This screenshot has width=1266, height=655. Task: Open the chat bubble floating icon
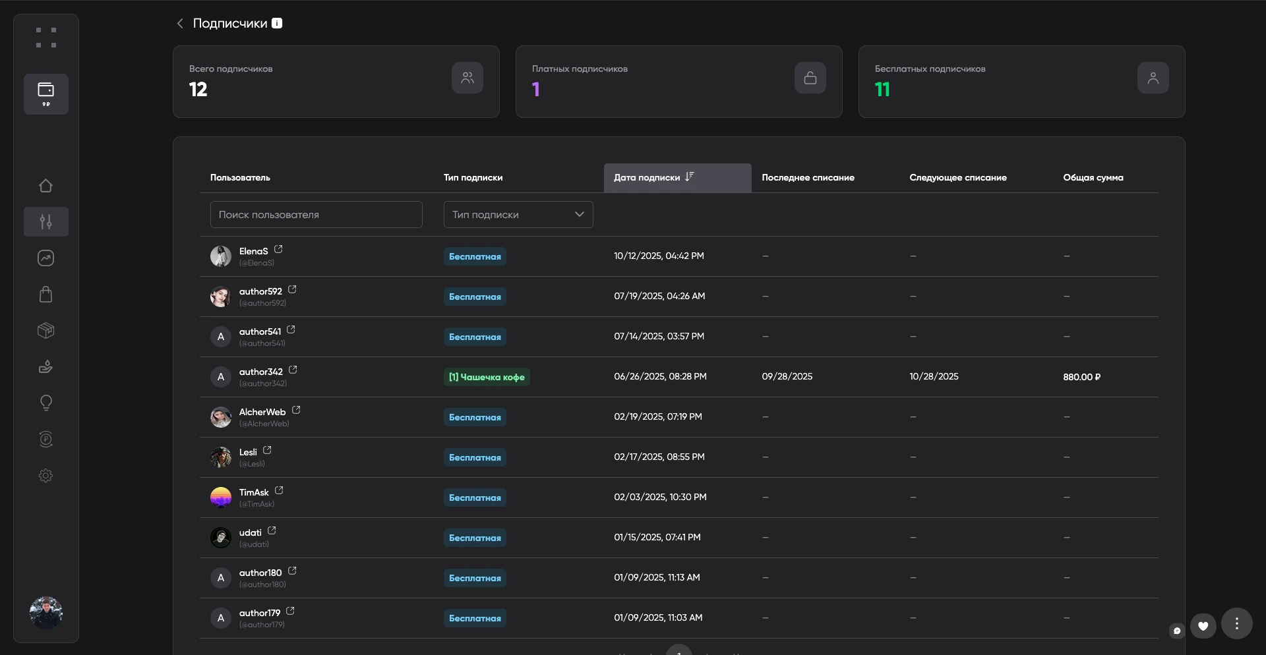1177,631
